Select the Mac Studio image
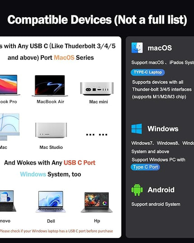 [x=51, y=130]
